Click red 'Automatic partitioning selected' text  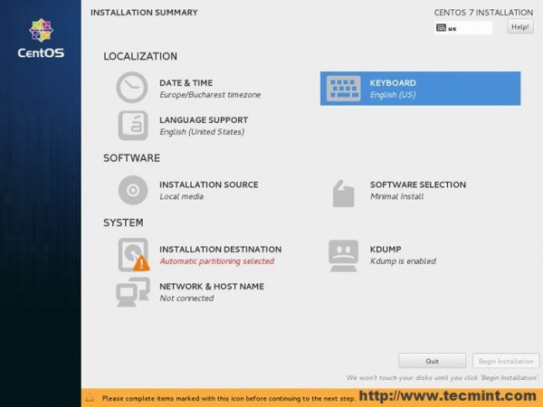point(217,261)
